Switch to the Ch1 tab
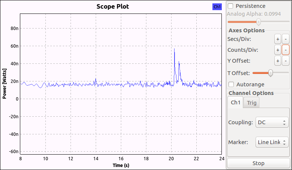The width and height of the screenshot is (292, 170). [x=235, y=102]
